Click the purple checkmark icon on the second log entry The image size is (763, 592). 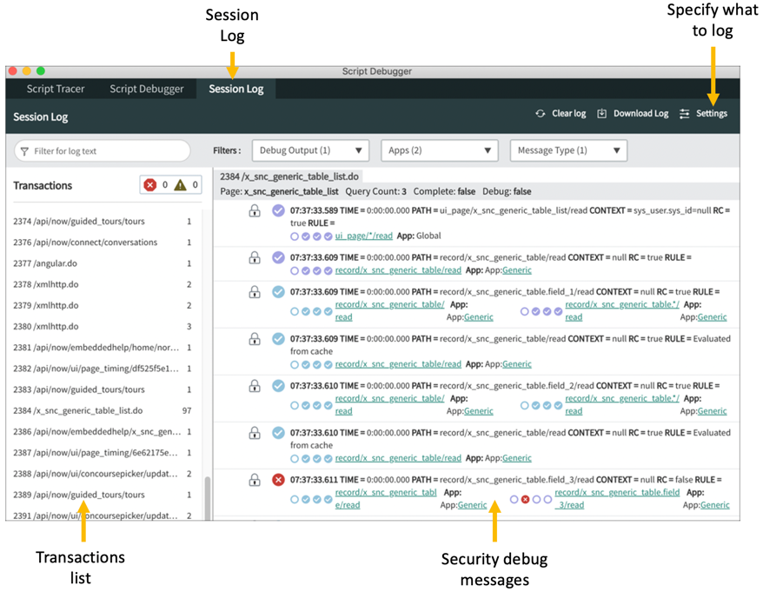tap(278, 257)
